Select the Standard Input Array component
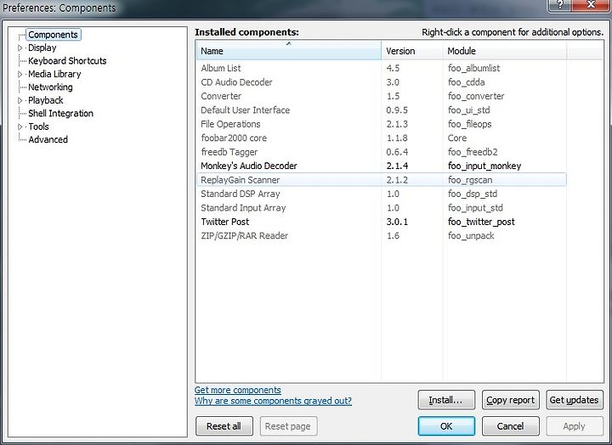 381,208
